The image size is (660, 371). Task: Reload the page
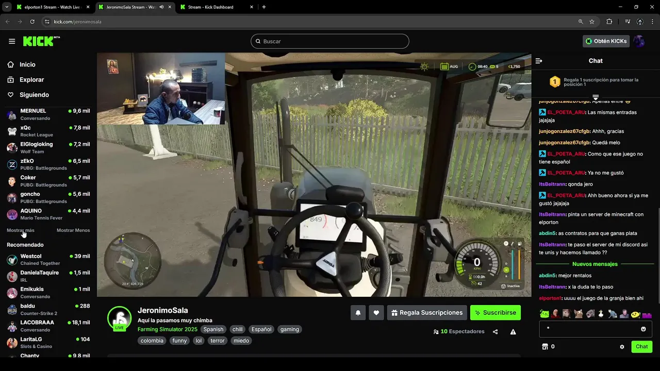(x=32, y=22)
